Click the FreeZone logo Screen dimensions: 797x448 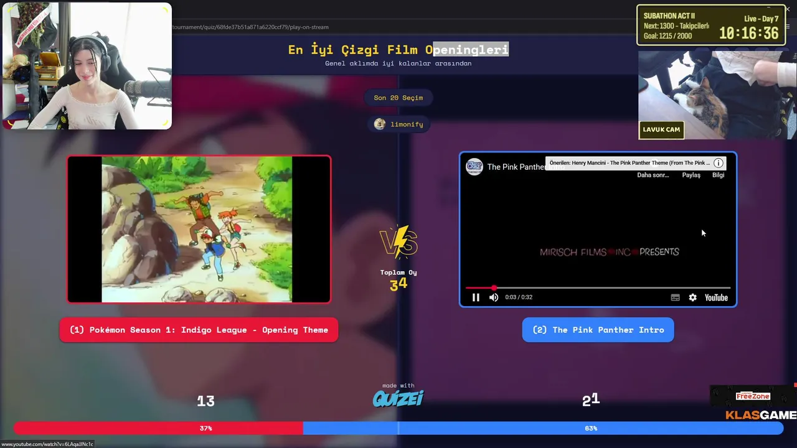753,396
